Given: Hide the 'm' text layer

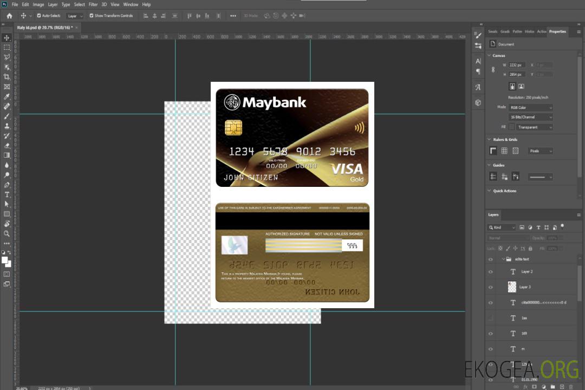Looking at the screenshot, I should (491, 349).
